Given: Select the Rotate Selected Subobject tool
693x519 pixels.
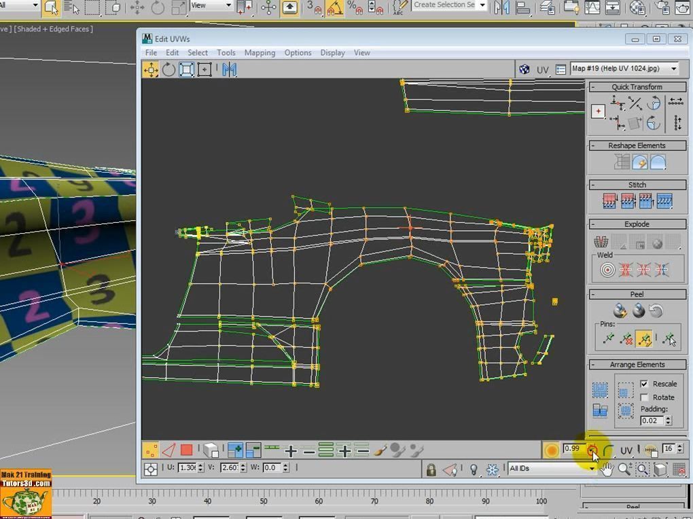Looking at the screenshot, I should point(168,69).
